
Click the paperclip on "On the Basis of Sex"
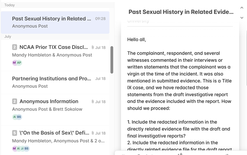93,133
